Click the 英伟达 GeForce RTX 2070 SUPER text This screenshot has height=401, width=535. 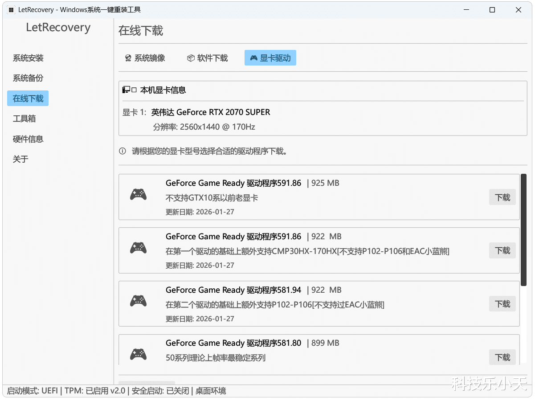211,112
